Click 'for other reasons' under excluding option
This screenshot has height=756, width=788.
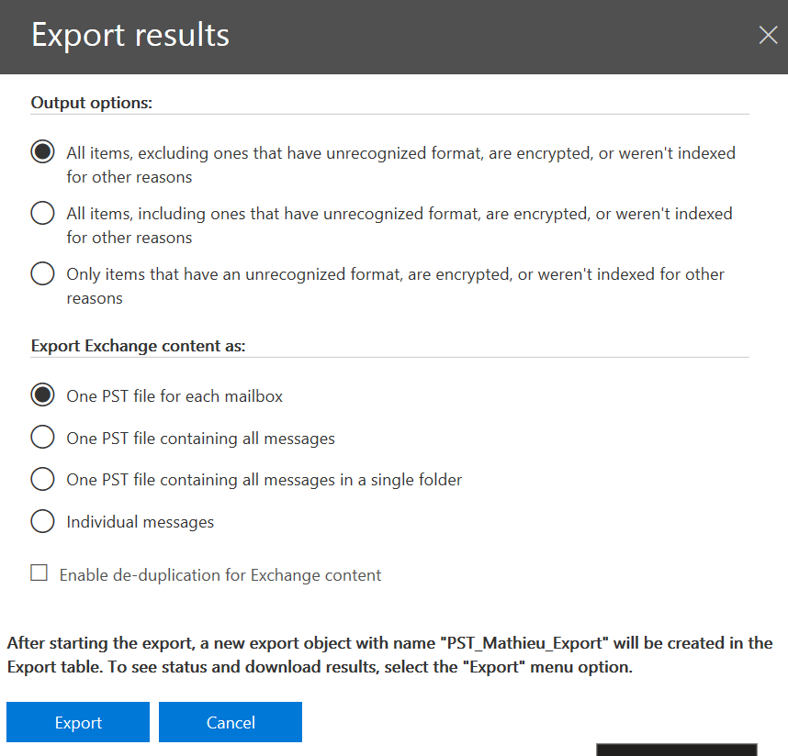pos(129,177)
